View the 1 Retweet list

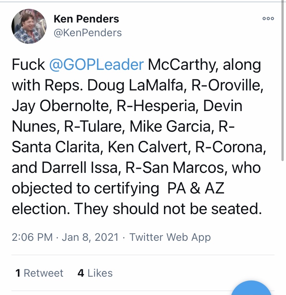[x=39, y=273]
